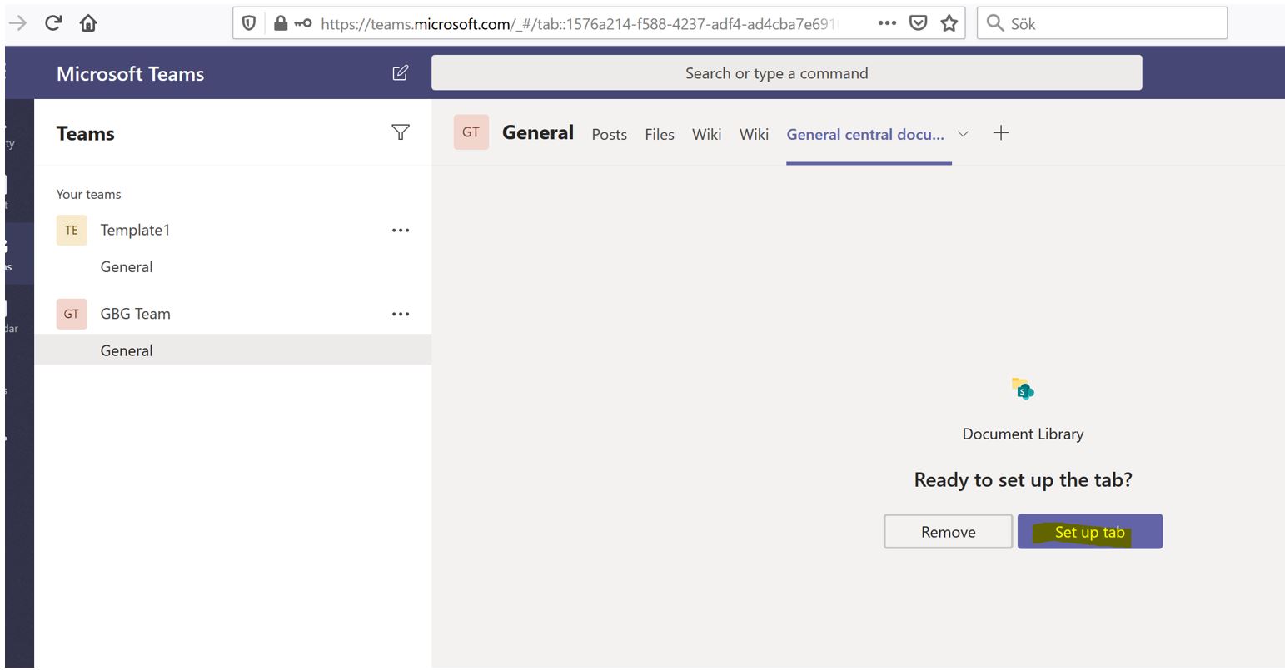Open the new chat composer icon
This screenshot has height=670, width=1285.
tap(400, 73)
